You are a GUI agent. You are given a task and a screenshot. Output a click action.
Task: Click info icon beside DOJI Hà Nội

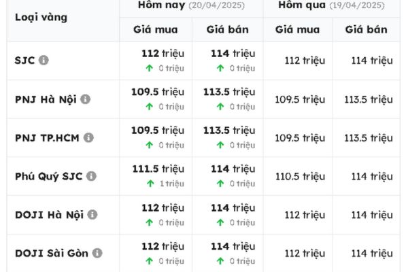92,214
